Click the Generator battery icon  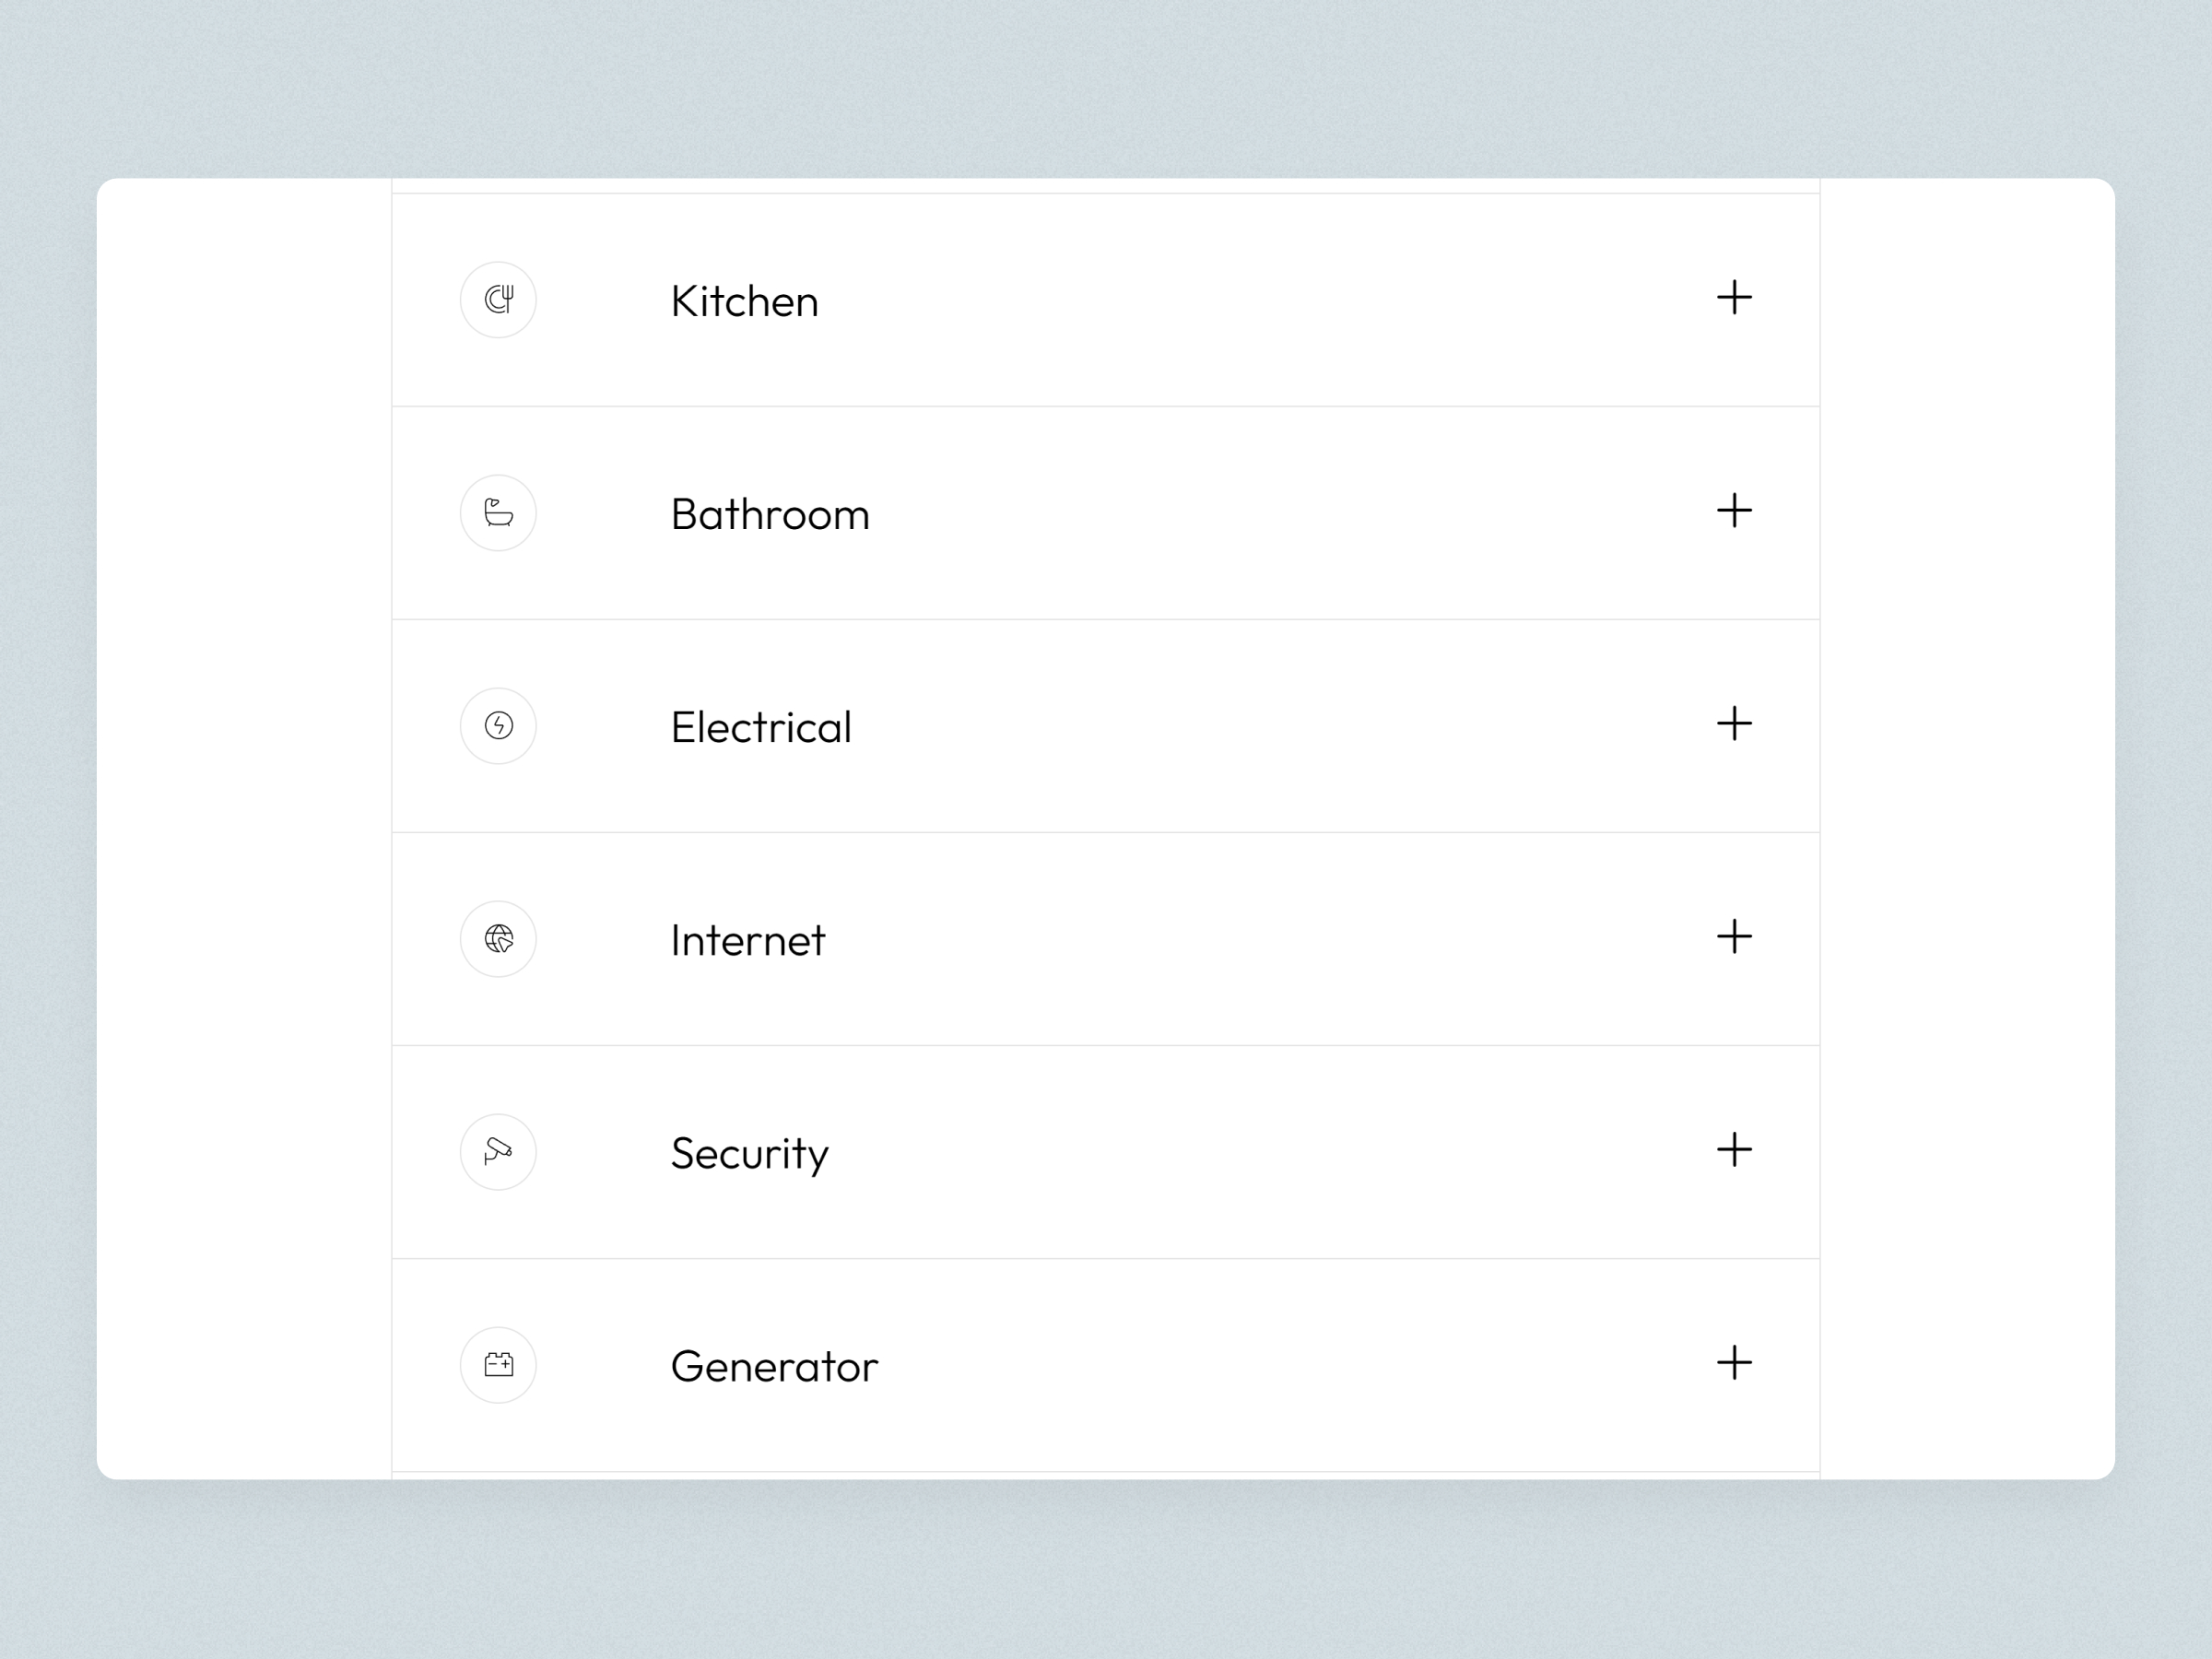(498, 1365)
